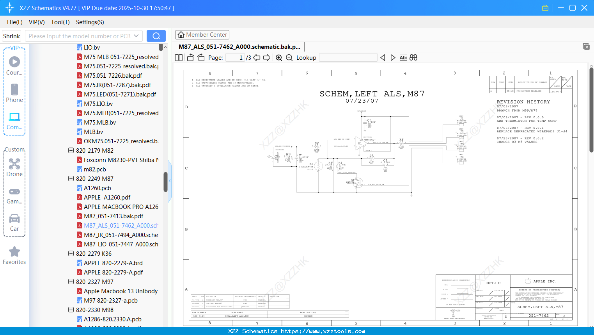Open APPLE 820-2279-A.pdf file

tap(113, 272)
